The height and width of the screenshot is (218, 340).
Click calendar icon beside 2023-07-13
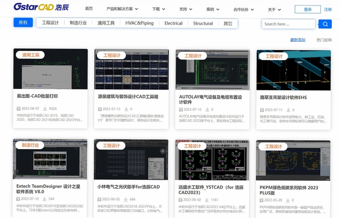[x=100, y=109]
